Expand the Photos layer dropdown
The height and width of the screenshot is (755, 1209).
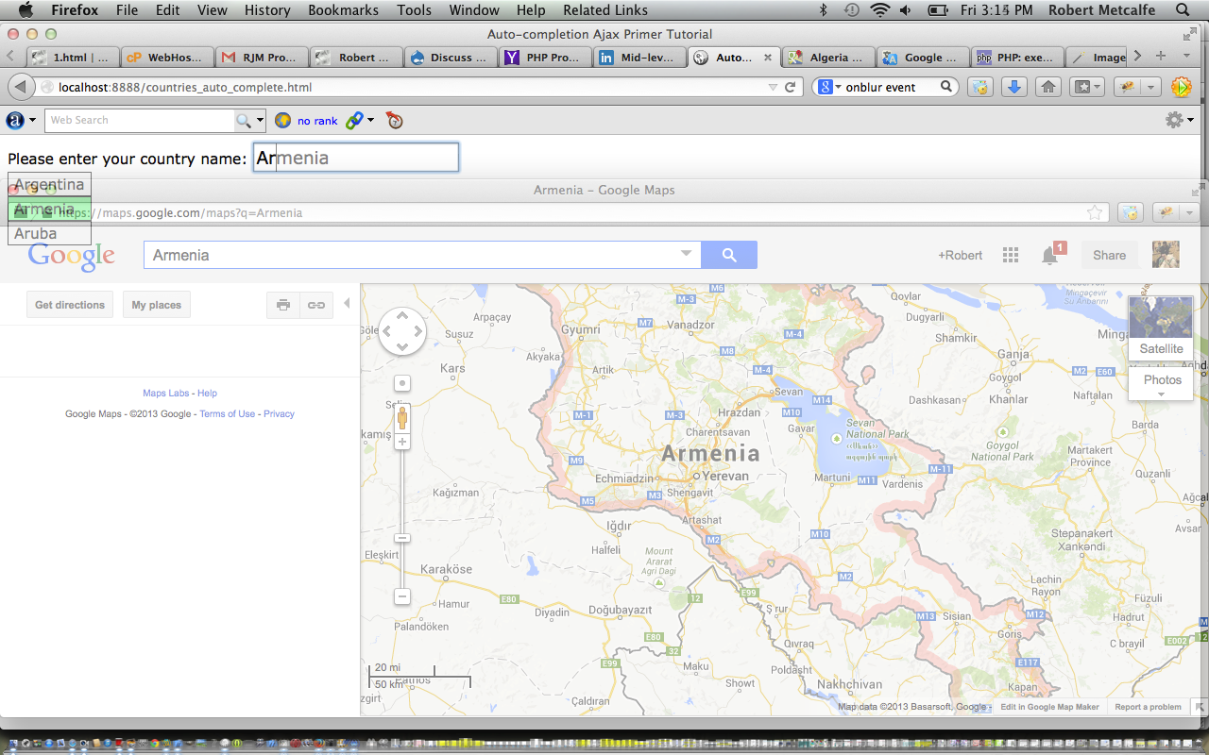pyautogui.click(x=1162, y=384)
